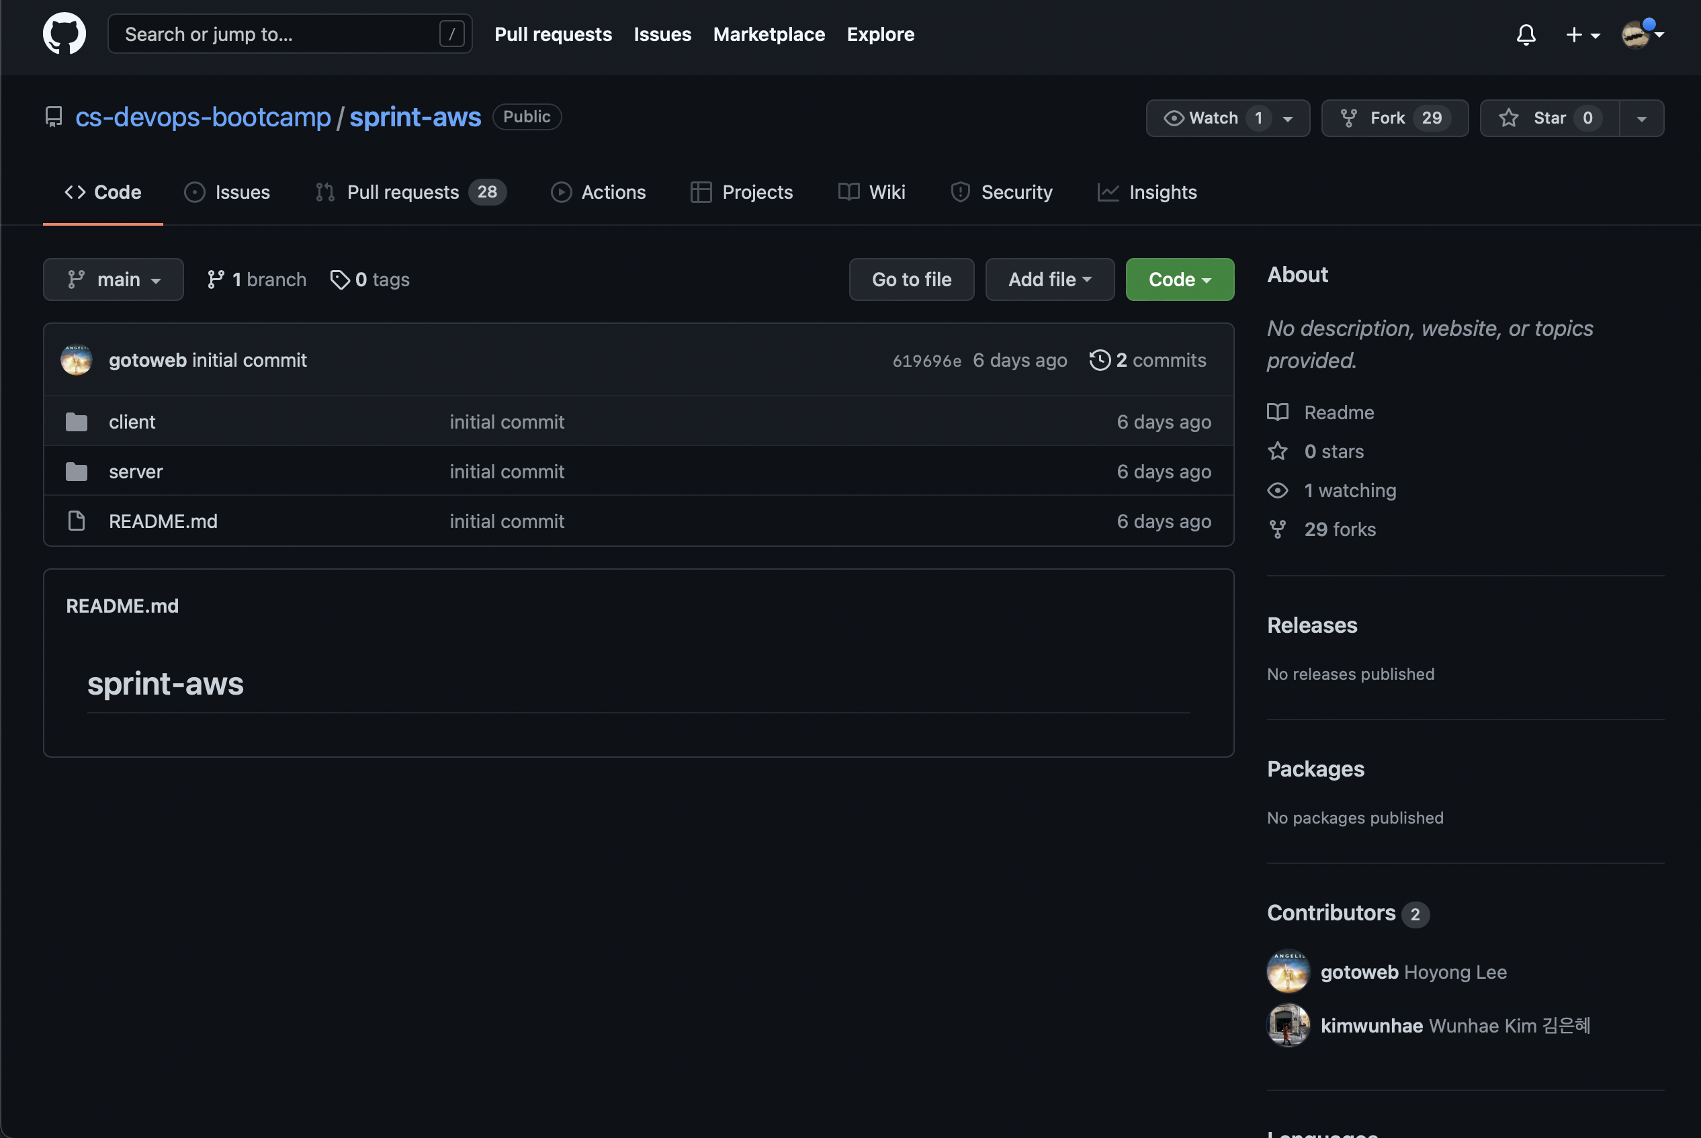Screen dimensions: 1701x1138
Task: Open the README.md file
Action: (x=163, y=521)
